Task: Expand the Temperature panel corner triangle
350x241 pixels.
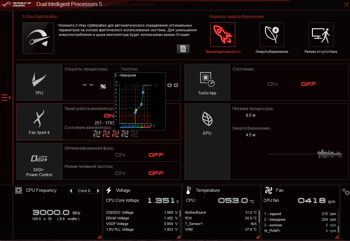Action: click(258, 237)
